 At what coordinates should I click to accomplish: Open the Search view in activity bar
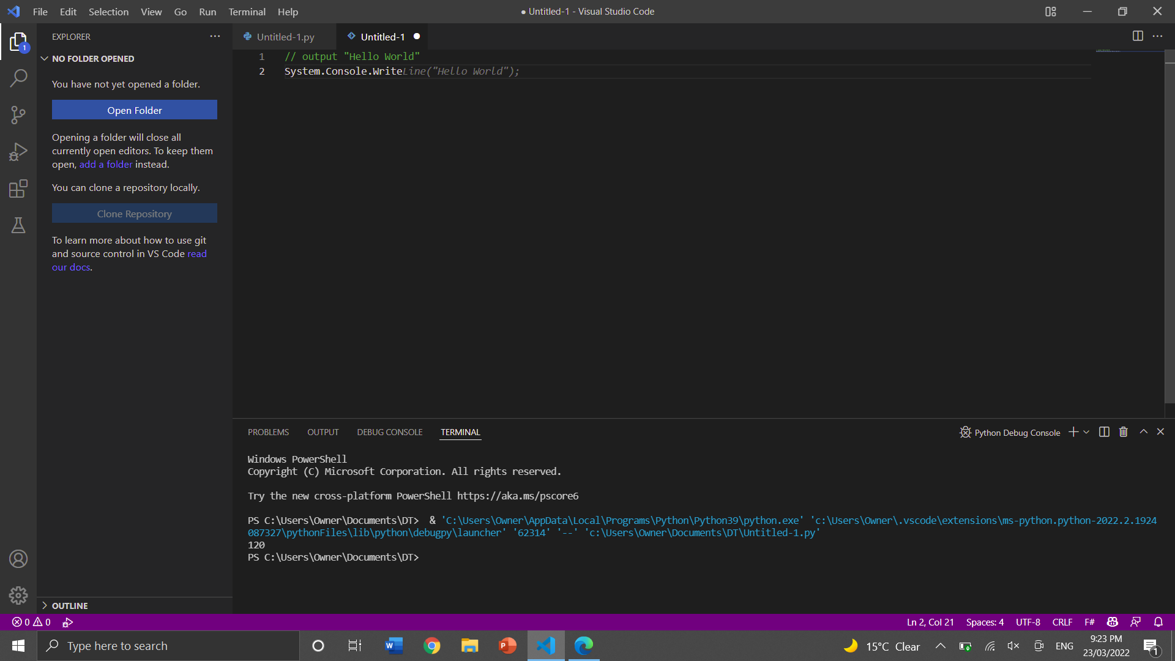18,78
